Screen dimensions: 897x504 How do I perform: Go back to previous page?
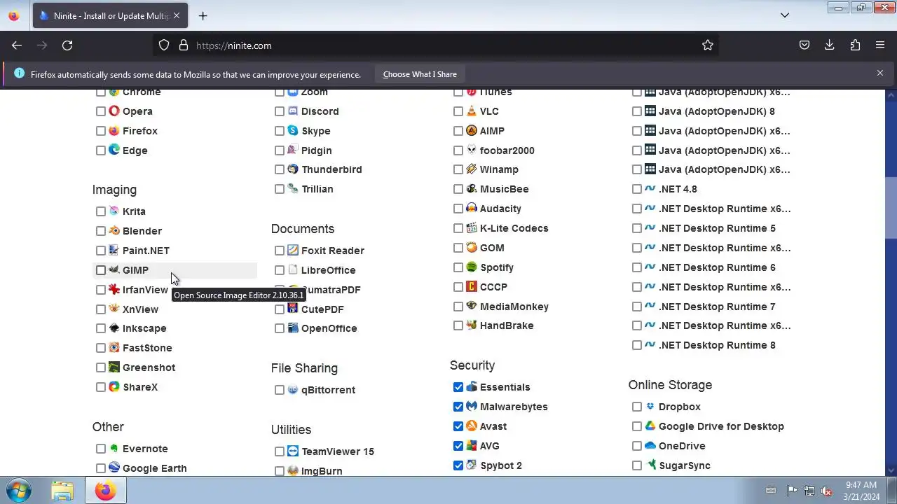[x=17, y=45]
